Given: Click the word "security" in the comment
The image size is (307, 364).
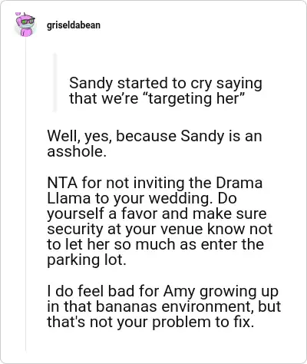Looking at the screenshot, I should click(75, 230).
